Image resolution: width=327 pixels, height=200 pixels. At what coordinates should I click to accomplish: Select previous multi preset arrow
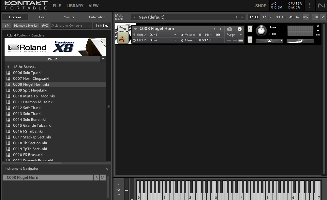point(236,17)
